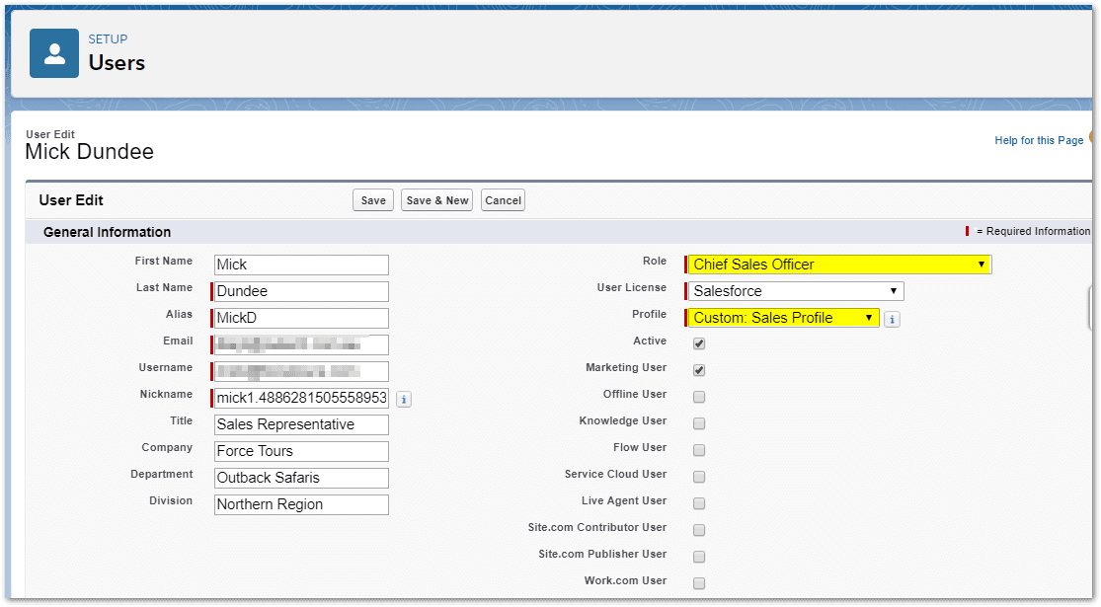Select the Title field Sales Representative
The height and width of the screenshot is (607, 1101).
click(x=301, y=424)
